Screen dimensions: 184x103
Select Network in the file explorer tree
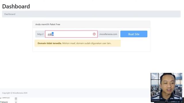tap(5, 102)
